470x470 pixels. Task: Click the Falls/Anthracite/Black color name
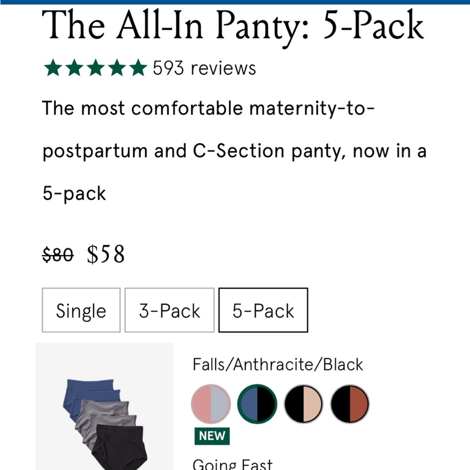click(x=277, y=364)
